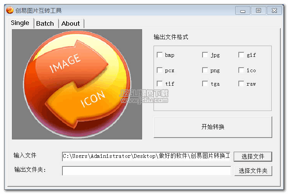
Task: Click the empty output folder field
Action: [146, 171]
